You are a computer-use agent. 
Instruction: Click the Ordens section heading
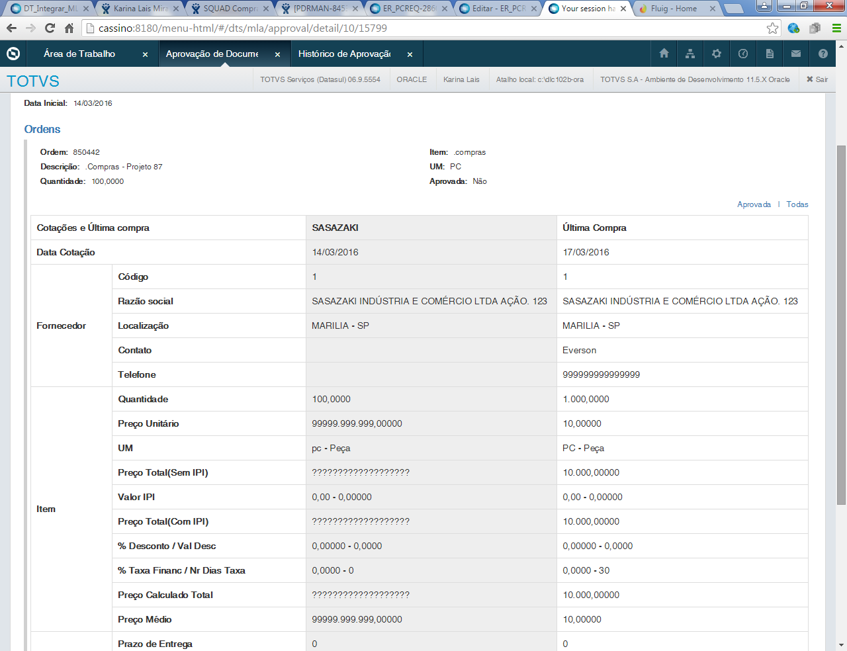[x=42, y=129]
